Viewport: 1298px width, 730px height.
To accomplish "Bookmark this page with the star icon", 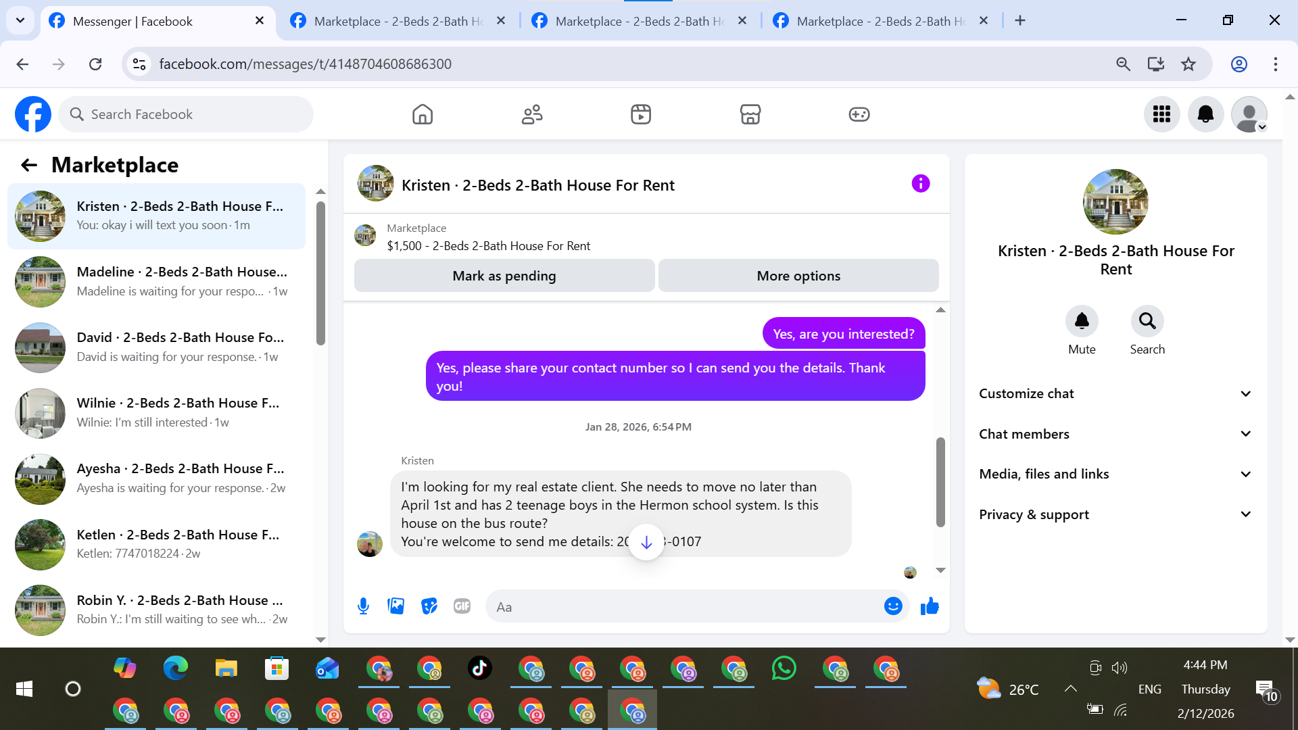I will tap(1188, 64).
